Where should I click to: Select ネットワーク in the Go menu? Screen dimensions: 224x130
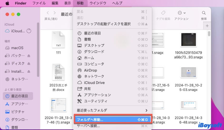(x=112, y=76)
